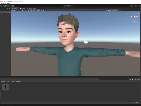Expand the scene effects dropdown arrow
This screenshot has height=106, width=141.
pyautogui.click(x=36, y=10)
